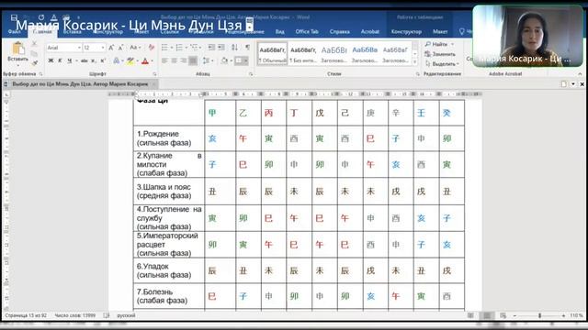Toggle strikethrough (abc) formatting
Screen dimensions: 588x330
(x=84, y=60)
